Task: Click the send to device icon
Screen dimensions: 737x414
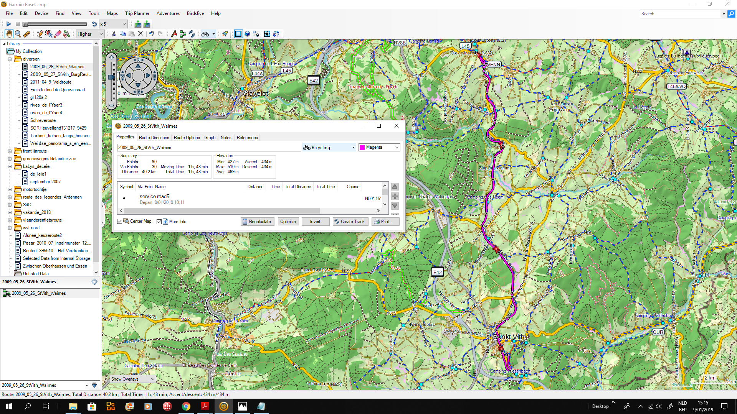Action: 147,24
